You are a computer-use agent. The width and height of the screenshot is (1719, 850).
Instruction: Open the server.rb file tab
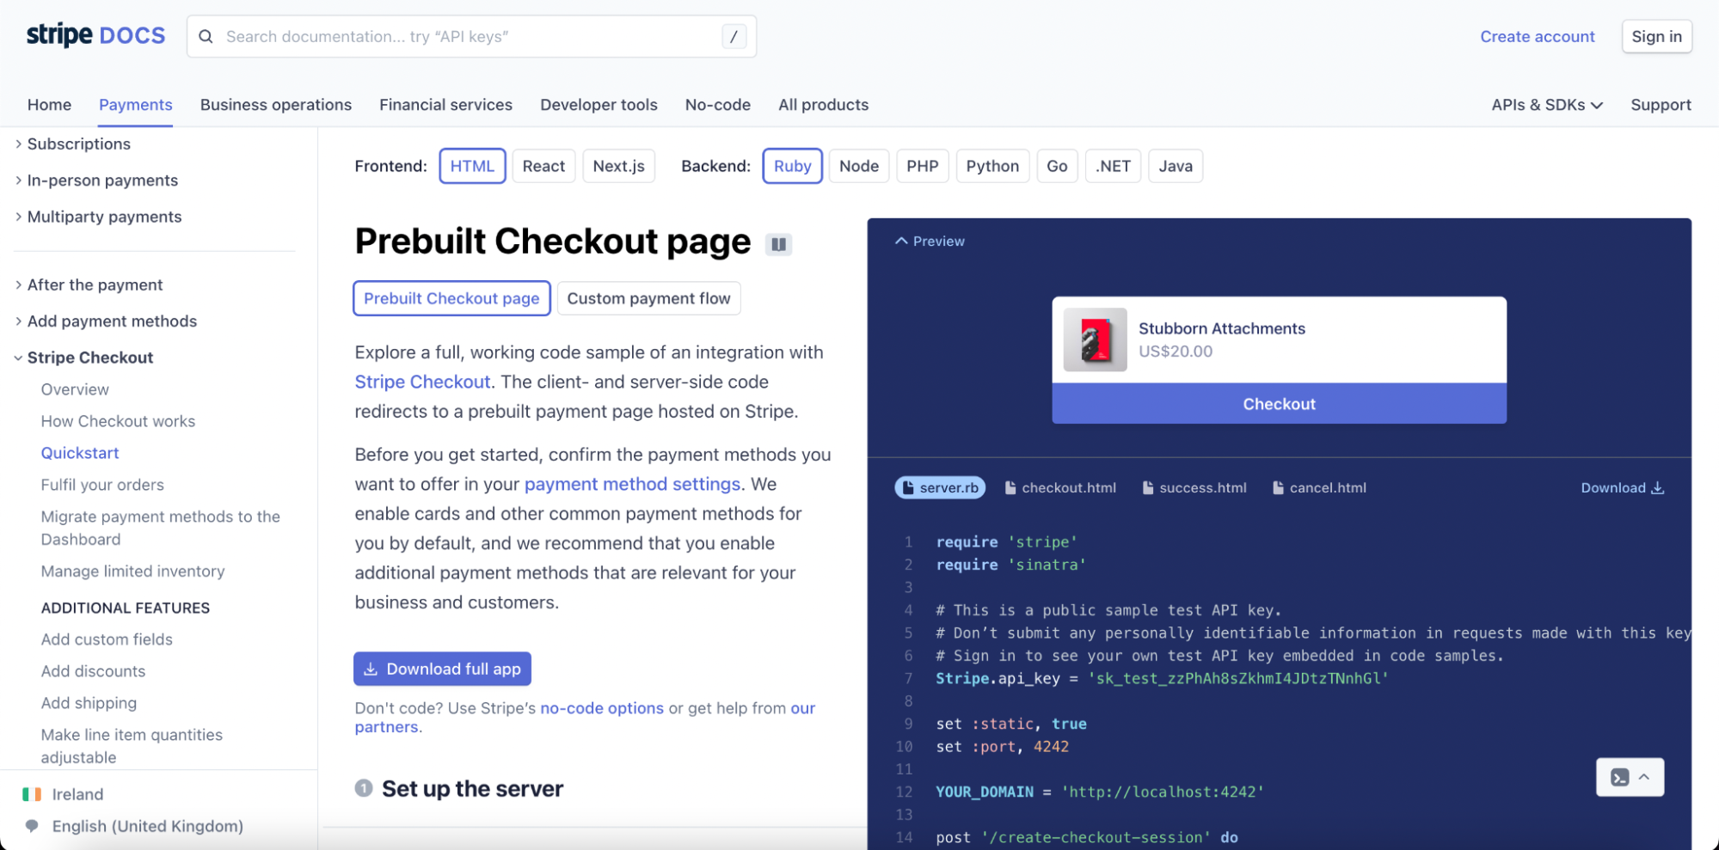click(940, 487)
